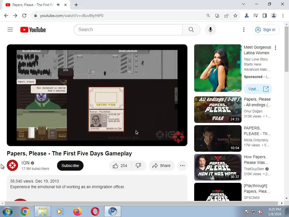Click horizontal scrollbar at page bottom
289x217 pixels.
[141, 203]
